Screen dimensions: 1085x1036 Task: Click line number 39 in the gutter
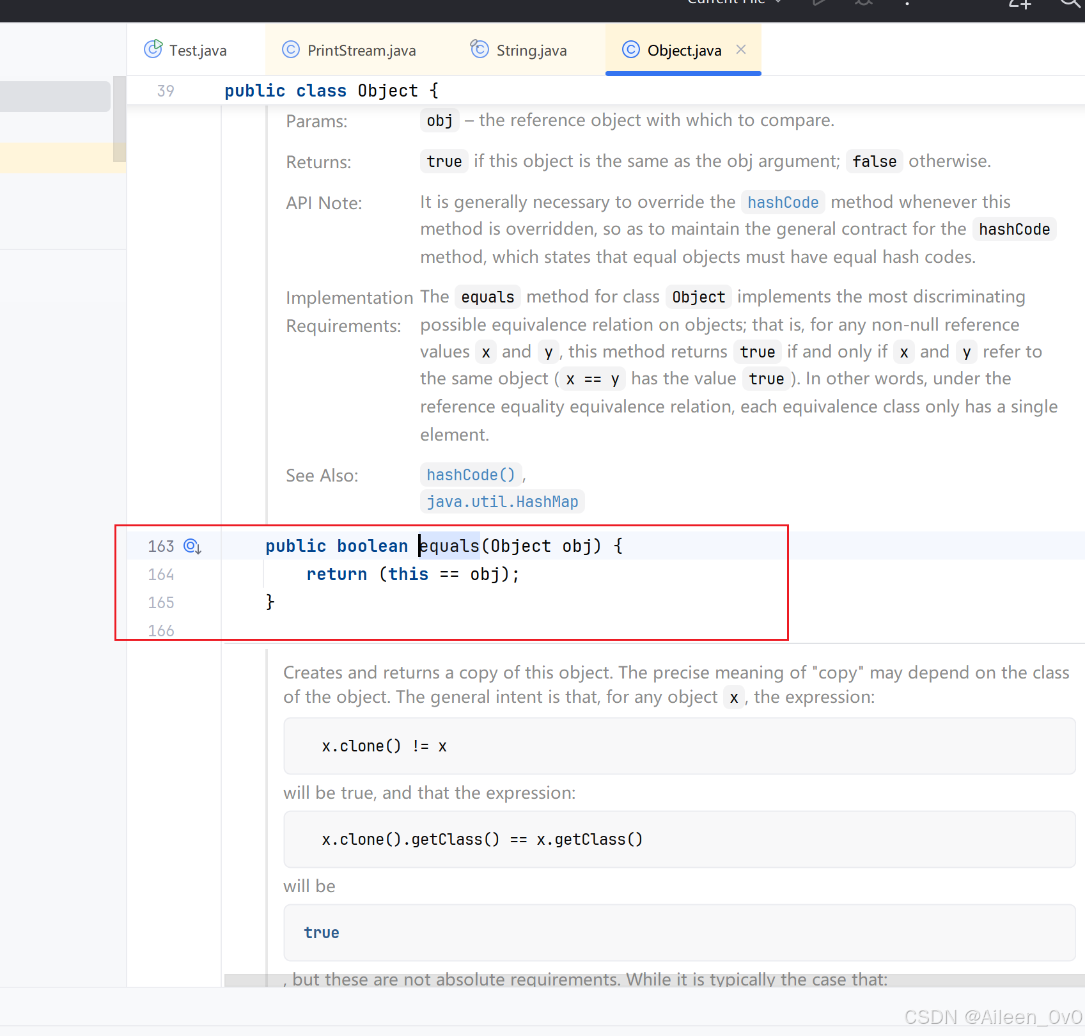click(x=166, y=91)
